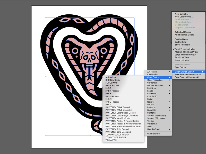Image resolution: width=206 pixels, height=154 pixels.
Task: Select the checked Small Thumbnail View option
Action: pos(185,49)
